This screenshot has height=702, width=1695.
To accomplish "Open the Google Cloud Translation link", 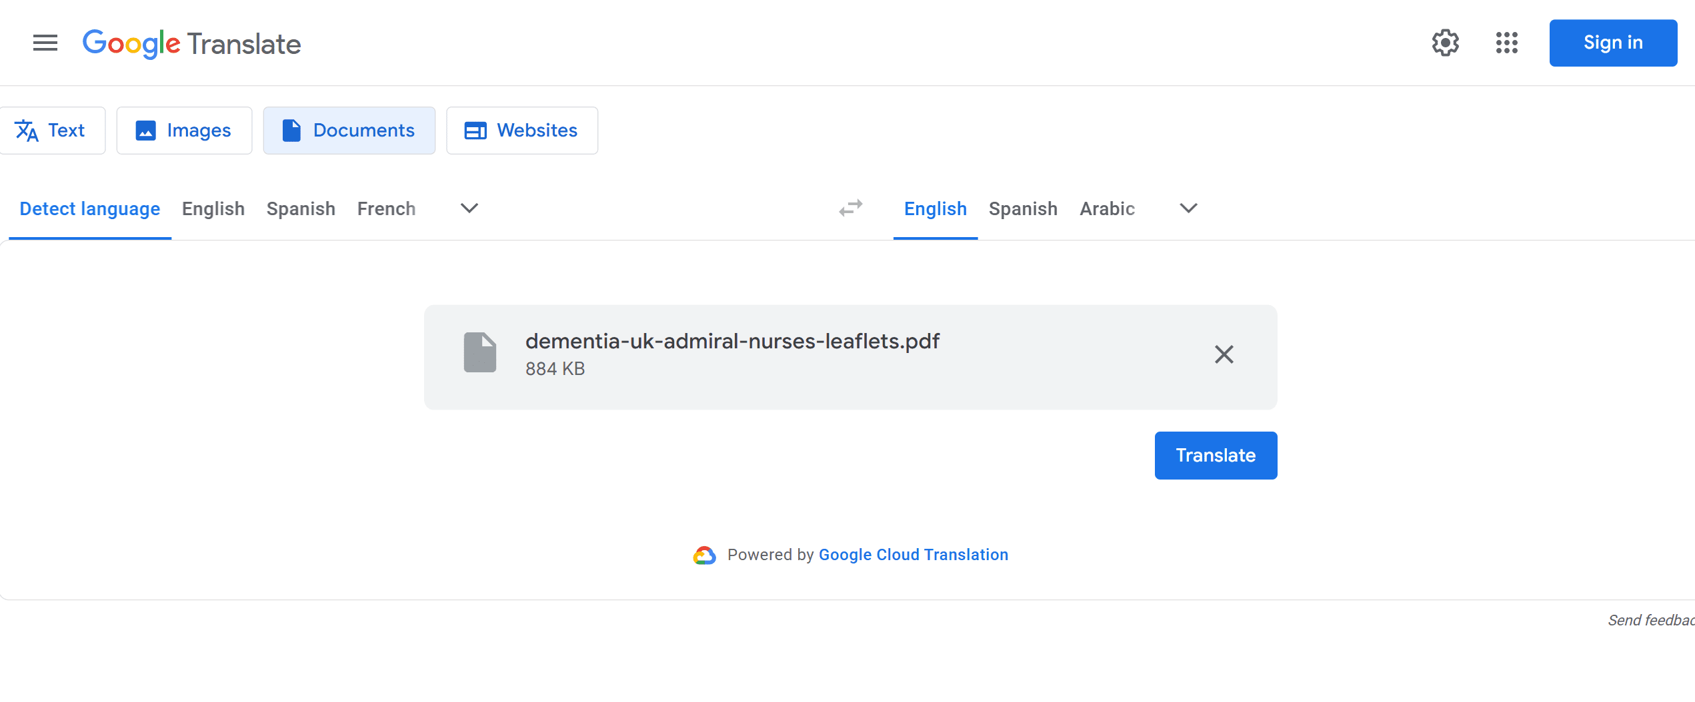I will click(913, 555).
